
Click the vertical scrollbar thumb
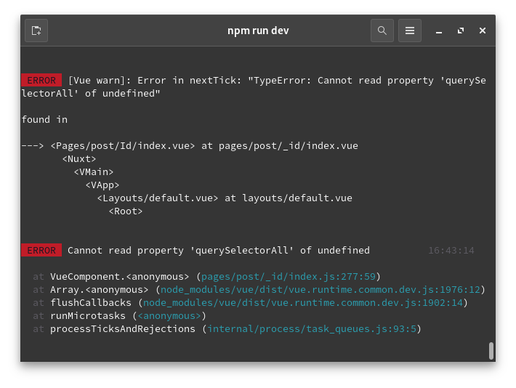[491, 351]
